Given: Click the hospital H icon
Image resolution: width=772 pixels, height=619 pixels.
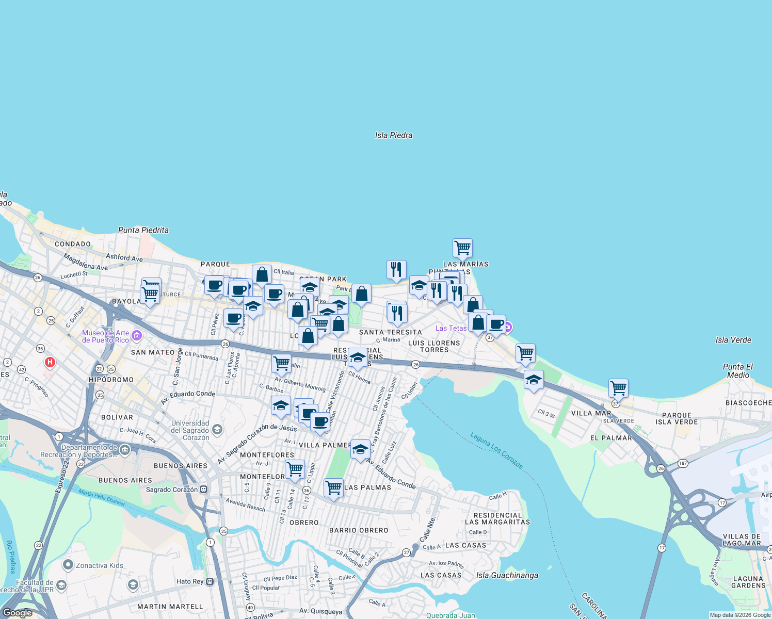Looking at the screenshot, I should coord(50,363).
